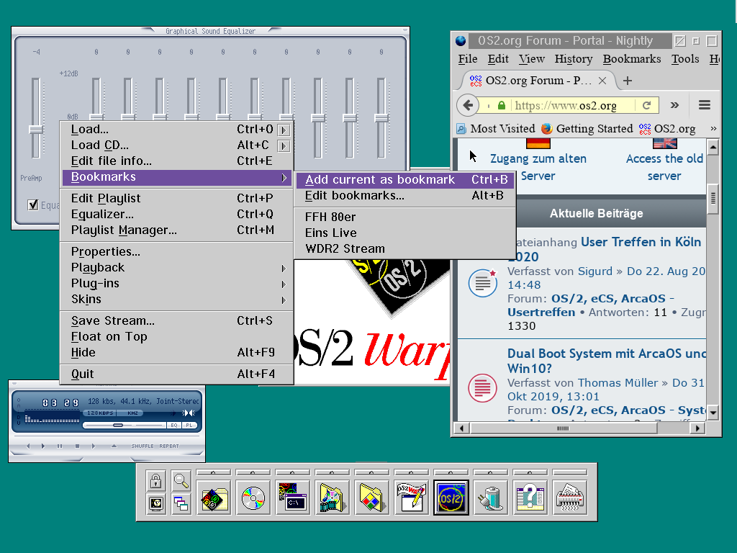Open the first toolbar folder with the black diamond icon
Viewport: 737px width, 553px height.
click(213, 498)
